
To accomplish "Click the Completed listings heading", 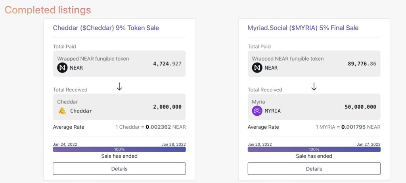I will pos(48,10).
